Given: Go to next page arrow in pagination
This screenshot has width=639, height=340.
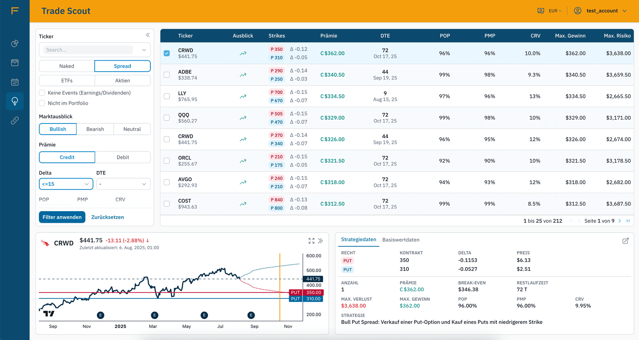Looking at the screenshot, I should [620, 221].
